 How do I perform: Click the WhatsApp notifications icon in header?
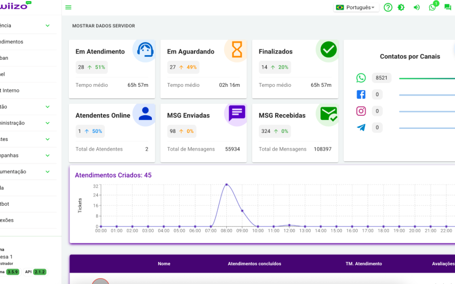click(x=432, y=7)
